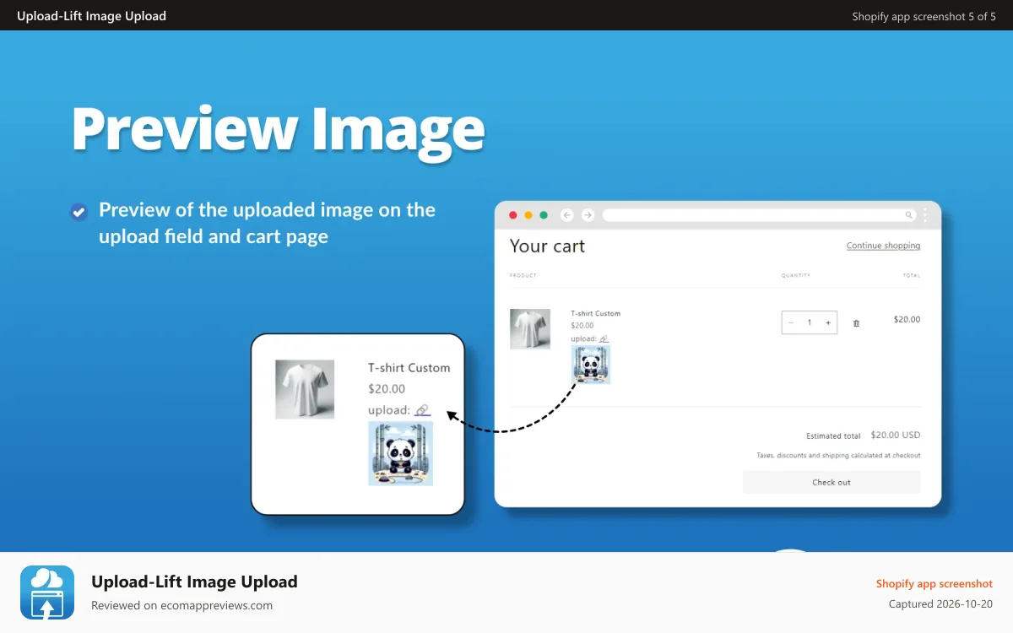Click the red window dot in cart mockup
This screenshot has height=633, width=1013.
(513, 215)
